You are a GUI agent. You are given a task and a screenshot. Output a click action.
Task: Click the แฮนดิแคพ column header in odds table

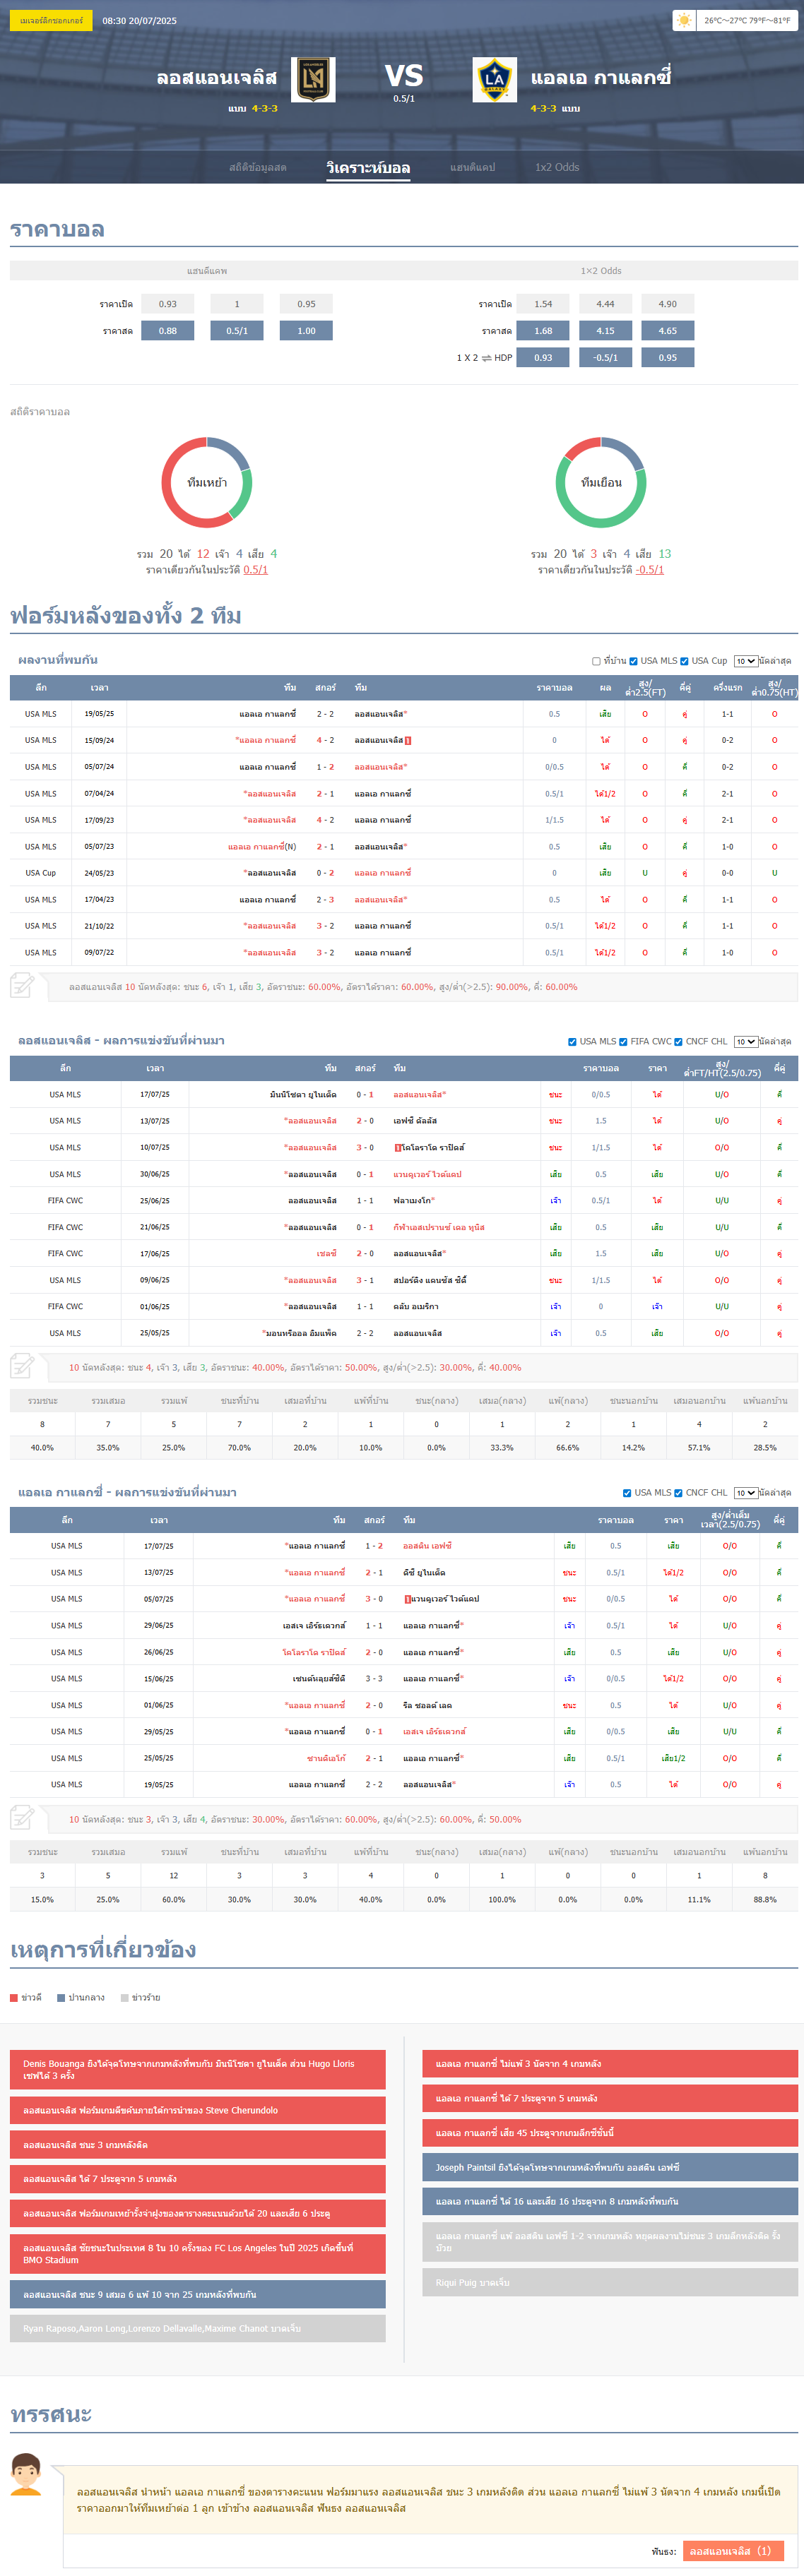[x=207, y=271]
